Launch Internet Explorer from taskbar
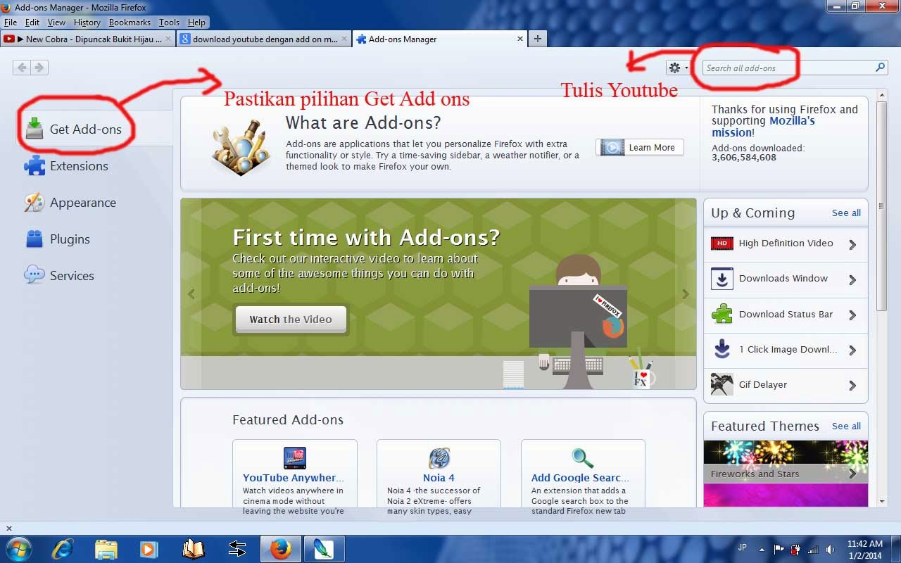The height and width of the screenshot is (563, 901). 62,549
